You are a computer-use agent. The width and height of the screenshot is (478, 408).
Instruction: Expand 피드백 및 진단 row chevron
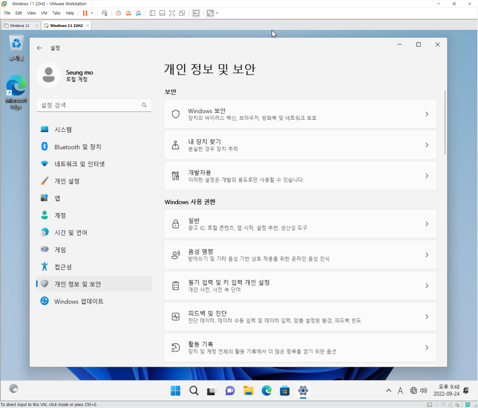427,317
